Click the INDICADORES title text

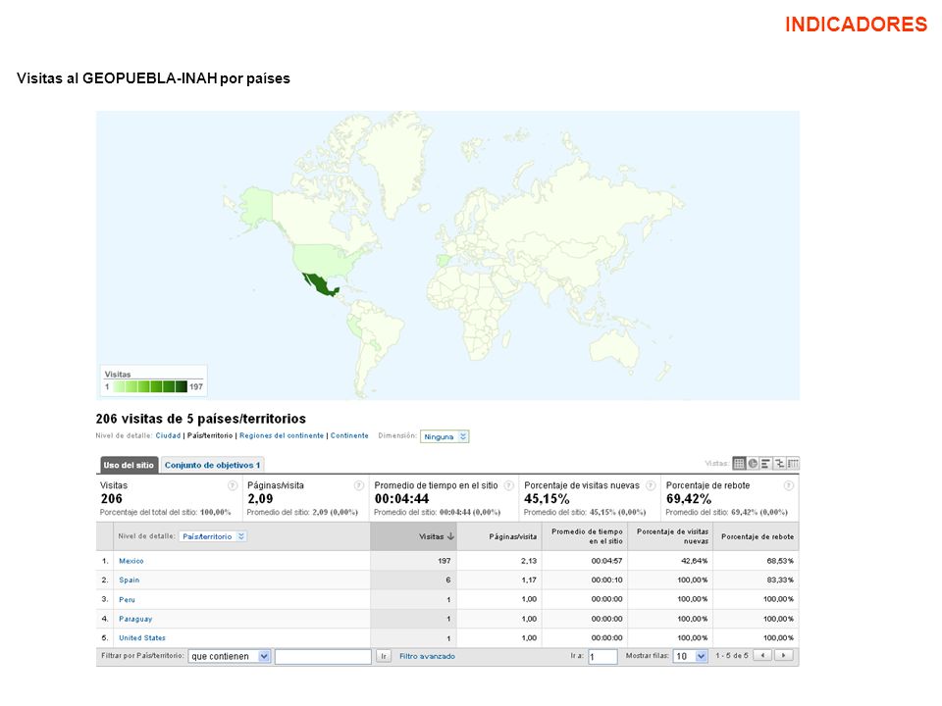(856, 24)
